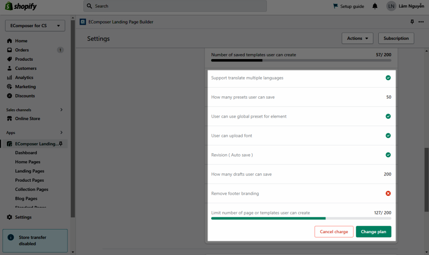Click the Discounts badge icon

click(x=10, y=95)
